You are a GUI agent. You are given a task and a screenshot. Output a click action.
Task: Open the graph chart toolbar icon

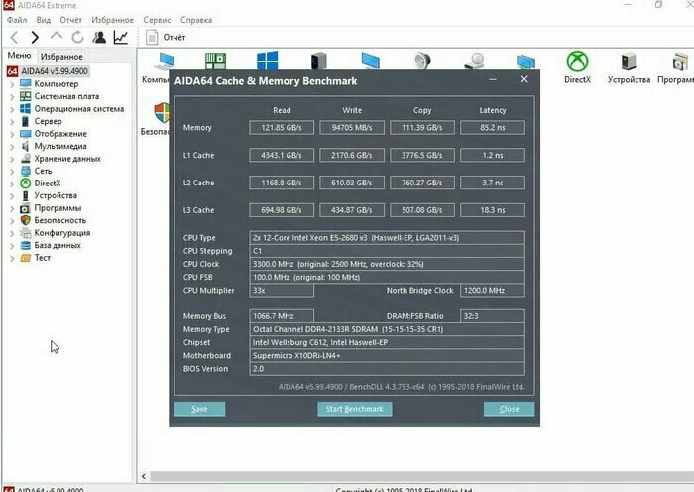[x=120, y=38]
